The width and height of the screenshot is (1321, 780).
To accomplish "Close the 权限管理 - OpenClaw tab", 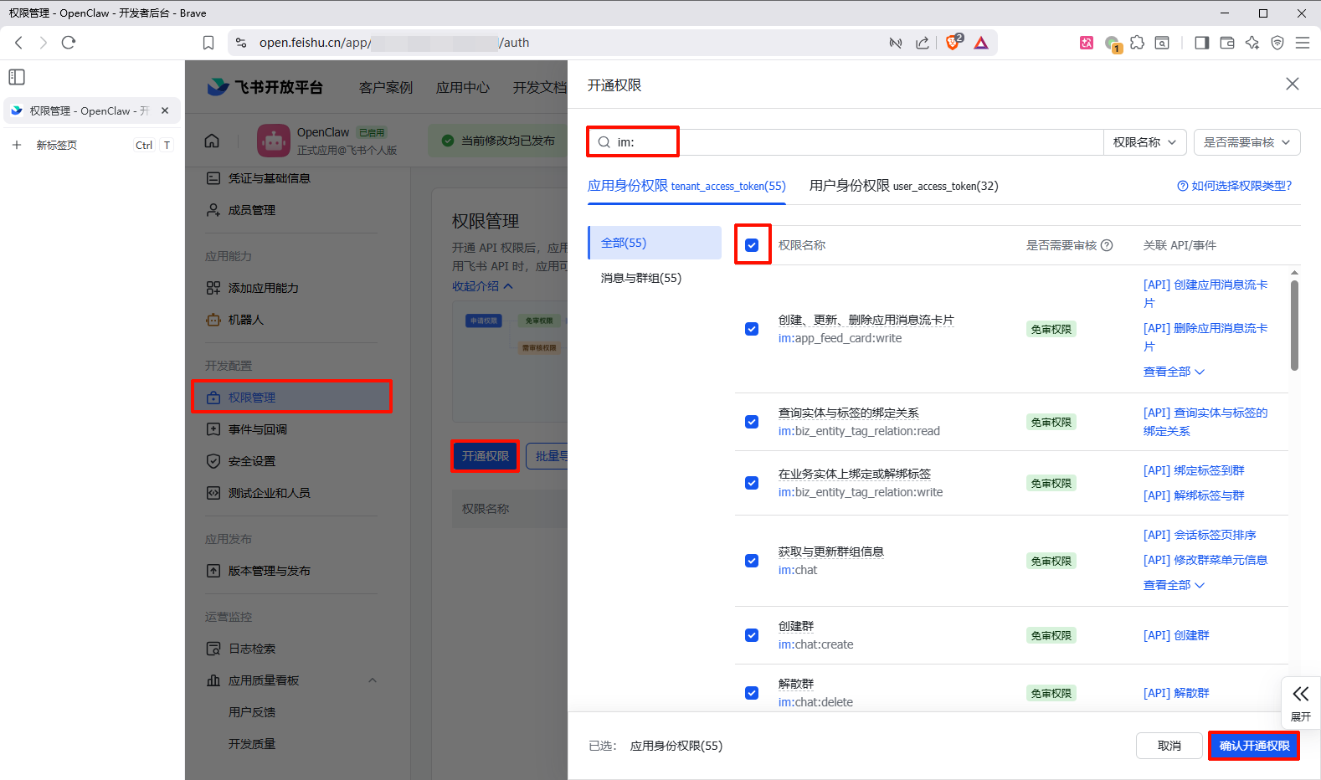I will tap(165, 110).
